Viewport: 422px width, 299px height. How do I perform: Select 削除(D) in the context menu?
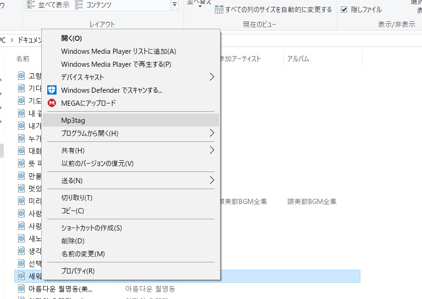tap(73, 241)
